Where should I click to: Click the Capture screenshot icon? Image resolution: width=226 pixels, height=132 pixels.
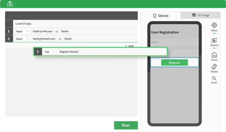point(214,40)
